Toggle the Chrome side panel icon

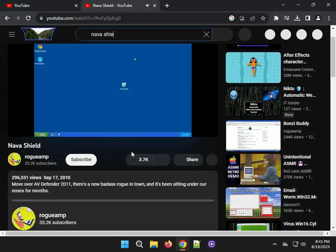[308, 18]
